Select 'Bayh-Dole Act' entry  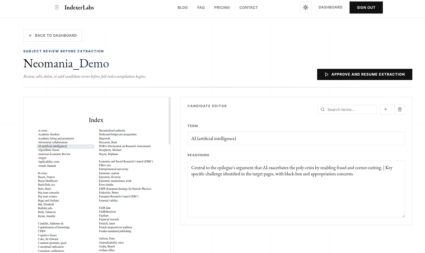pyautogui.click(x=47, y=185)
